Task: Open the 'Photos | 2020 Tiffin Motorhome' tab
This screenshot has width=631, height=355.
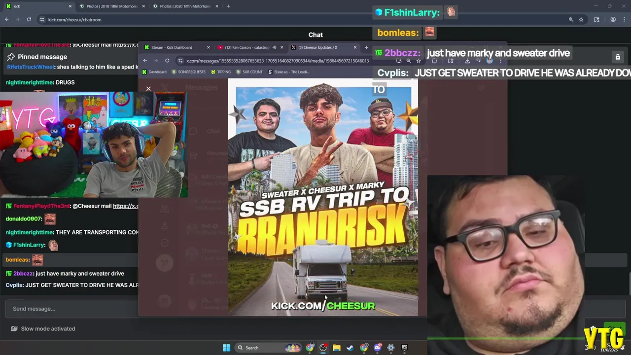Action: pos(185,6)
